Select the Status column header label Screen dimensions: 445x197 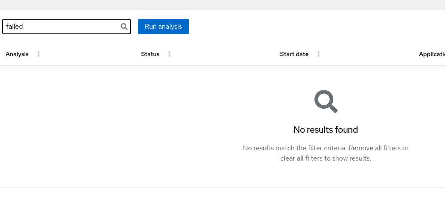[150, 54]
